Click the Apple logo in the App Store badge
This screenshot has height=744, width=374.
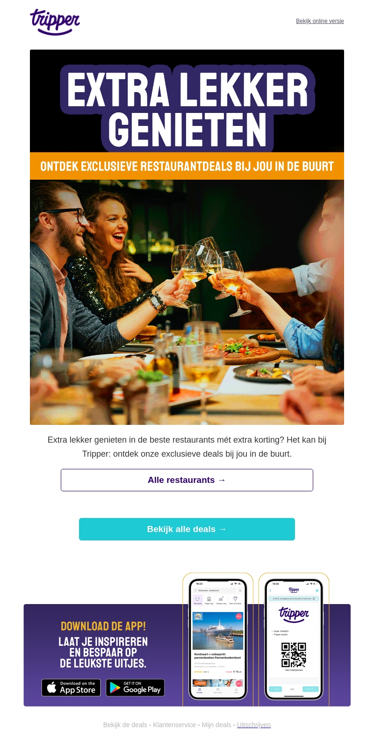[52, 687]
